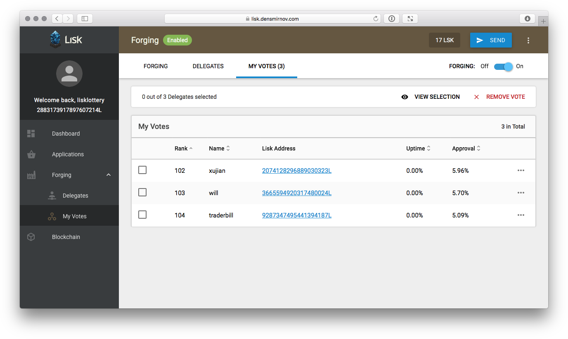
Task: Click the green Enabled badge
Action: pyautogui.click(x=177, y=40)
